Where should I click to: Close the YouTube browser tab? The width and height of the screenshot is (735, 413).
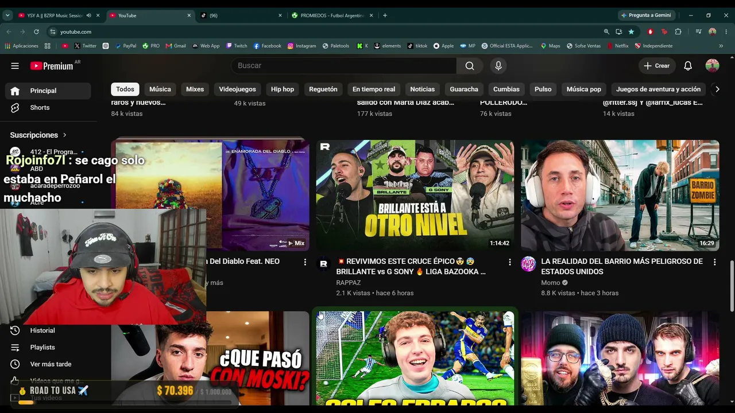click(189, 15)
